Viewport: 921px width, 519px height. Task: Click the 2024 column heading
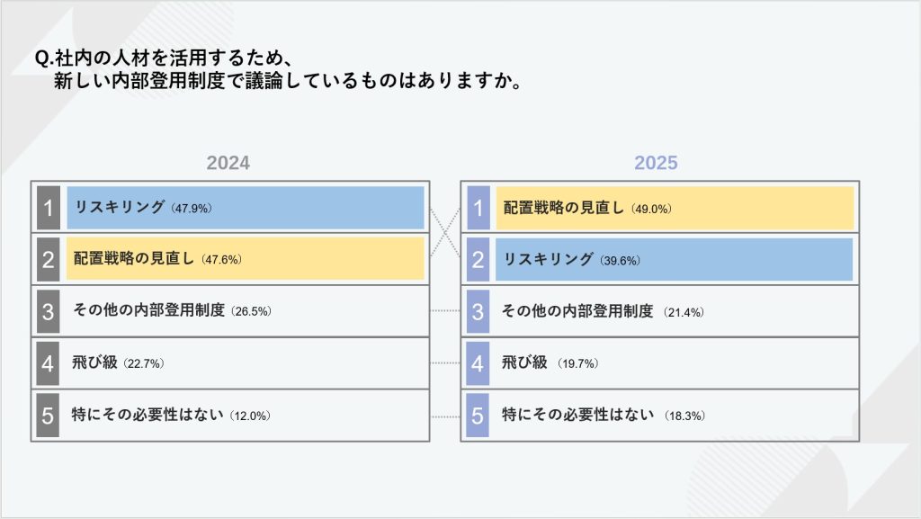tap(228, 163)
